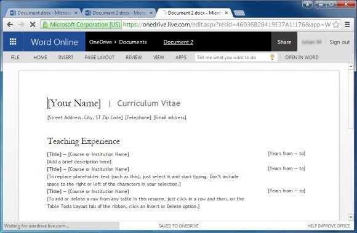Image resolution: width=357 pixels, height=233 pixels.
Task: Click the scrollbar down arrow
Action: (x=351, y=217)
